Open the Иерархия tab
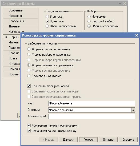The width and height of the screenshot is (140, 146). (21, 16)
